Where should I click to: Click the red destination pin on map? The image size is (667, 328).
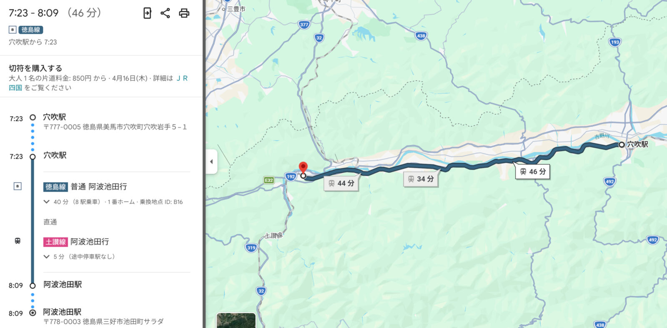click(x=303, y=168)
